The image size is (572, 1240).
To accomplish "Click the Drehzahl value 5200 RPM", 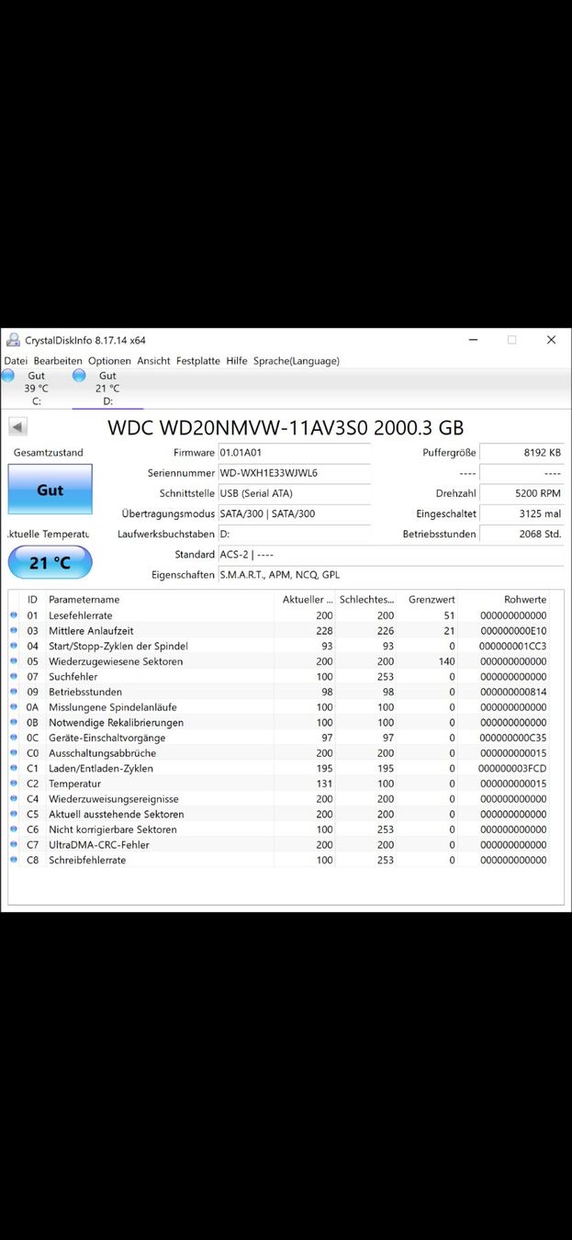I will click(522, 493).
